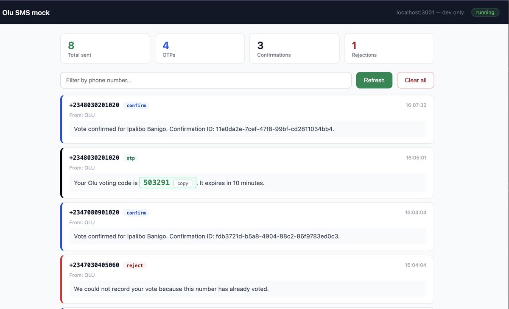Click the 'number has already voted' message
This screenshot has height=309, width=509.
(x=171, y=289)
